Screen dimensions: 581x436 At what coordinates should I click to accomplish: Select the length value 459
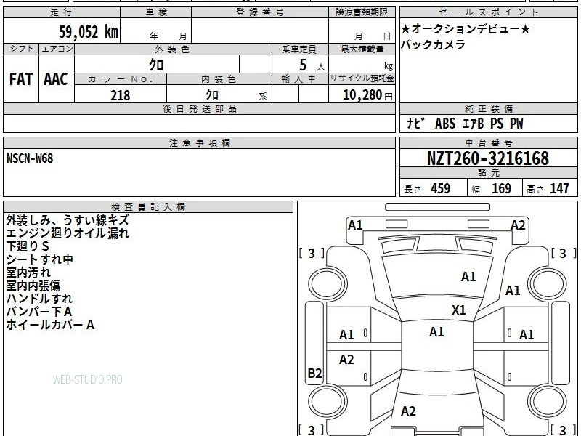coord(441,188)
